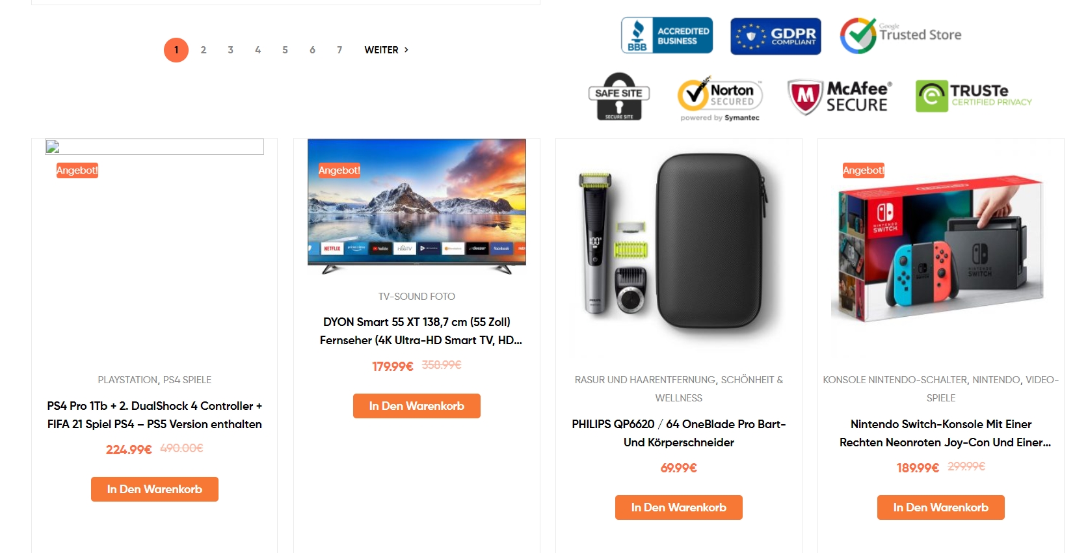Select current page 1 indicator
This screenshot has width=1088, height=553.
176,50
